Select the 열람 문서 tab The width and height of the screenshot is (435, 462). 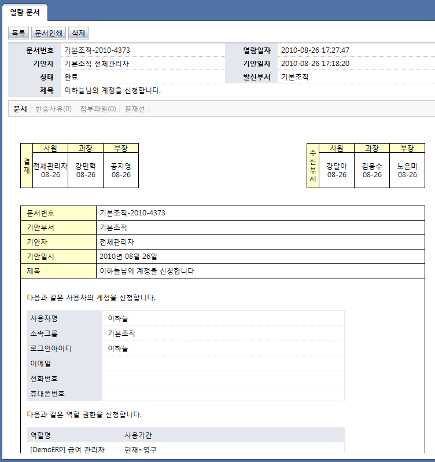pos(24,11)
